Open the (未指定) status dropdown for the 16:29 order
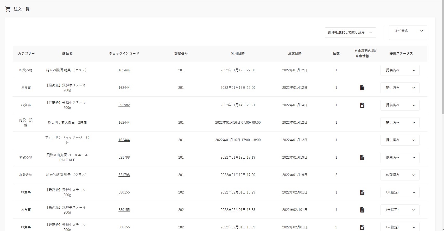Viewport: 444px width, 231px height. point(400,192)
